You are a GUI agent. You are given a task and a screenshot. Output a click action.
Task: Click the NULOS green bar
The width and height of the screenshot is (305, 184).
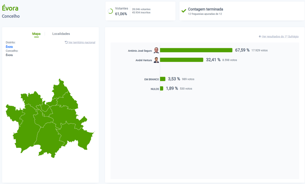tap(161, 89)
